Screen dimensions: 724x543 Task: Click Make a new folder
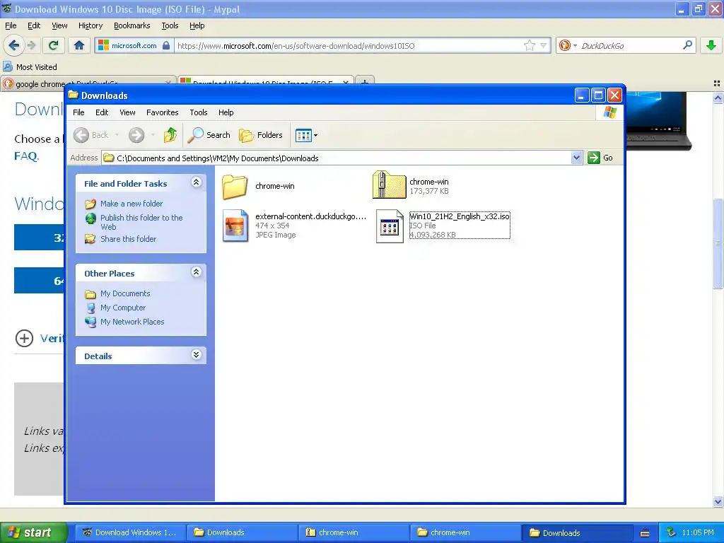[132, 204]
